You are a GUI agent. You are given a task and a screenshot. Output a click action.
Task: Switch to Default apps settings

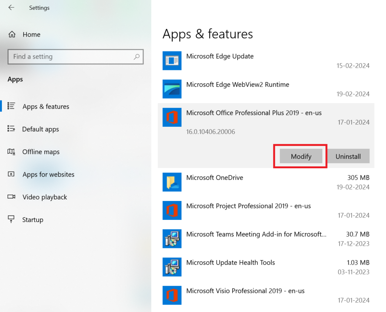[40, 129]
